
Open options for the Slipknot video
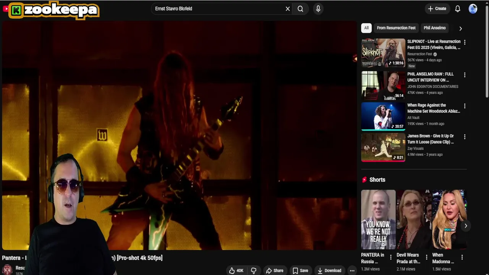pos(465,42)
